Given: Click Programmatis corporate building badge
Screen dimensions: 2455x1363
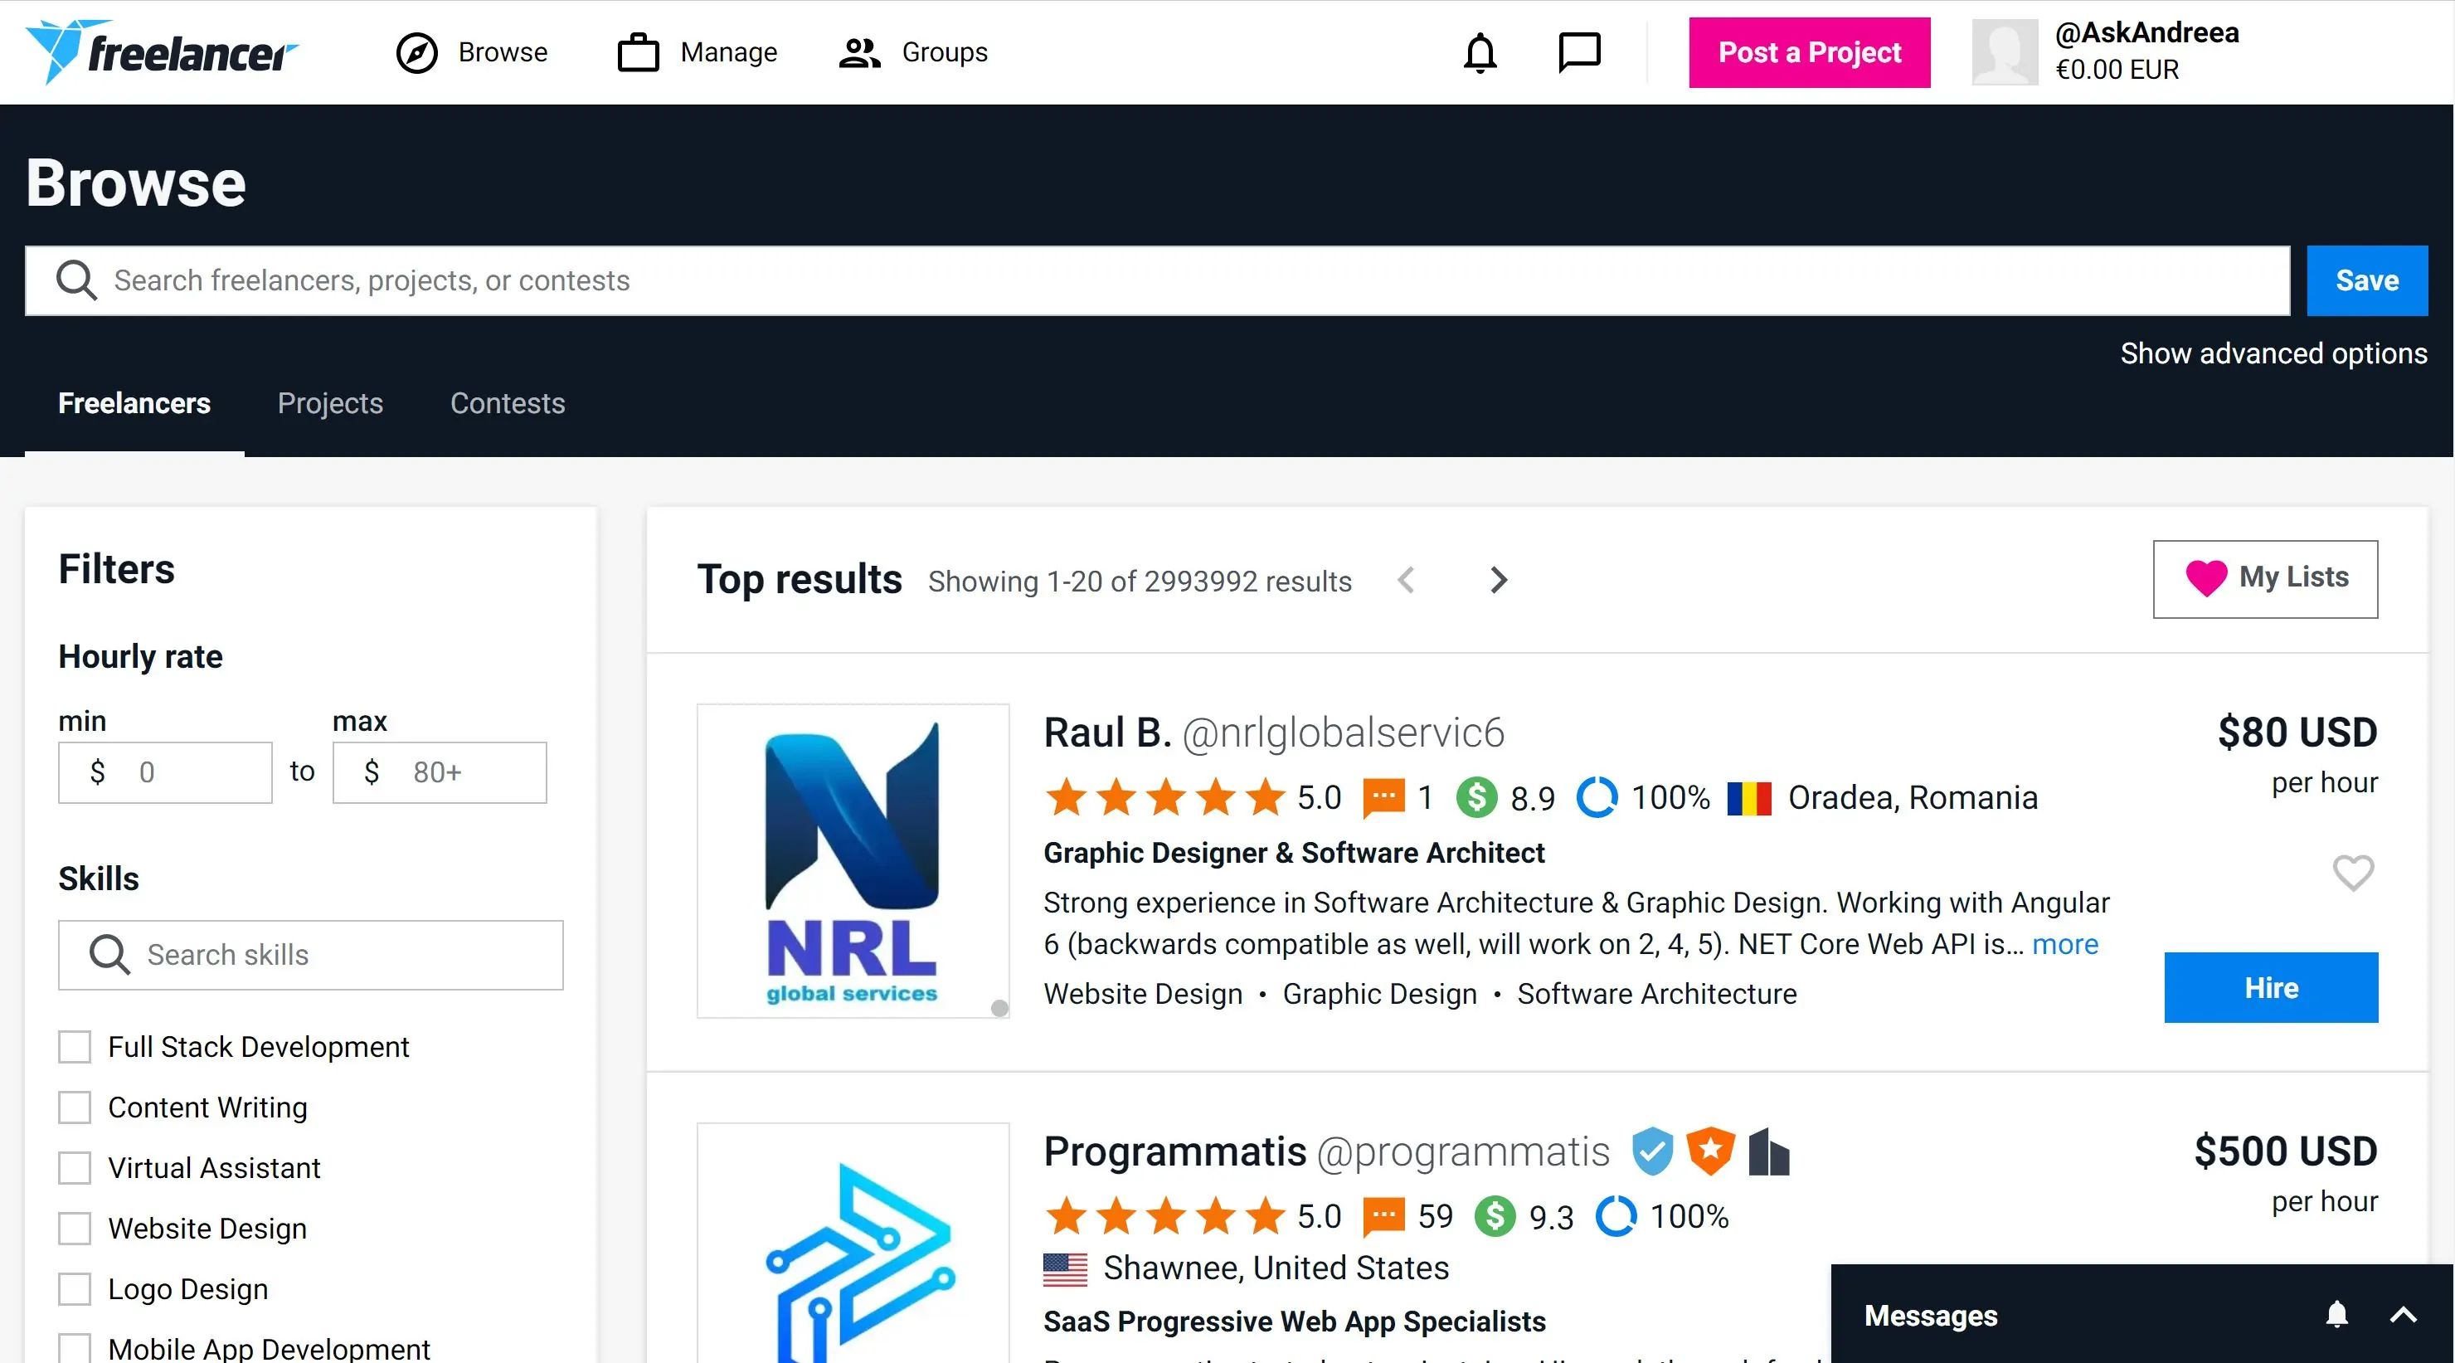Looking at the screenshot, I should tap(1769, 1151).
